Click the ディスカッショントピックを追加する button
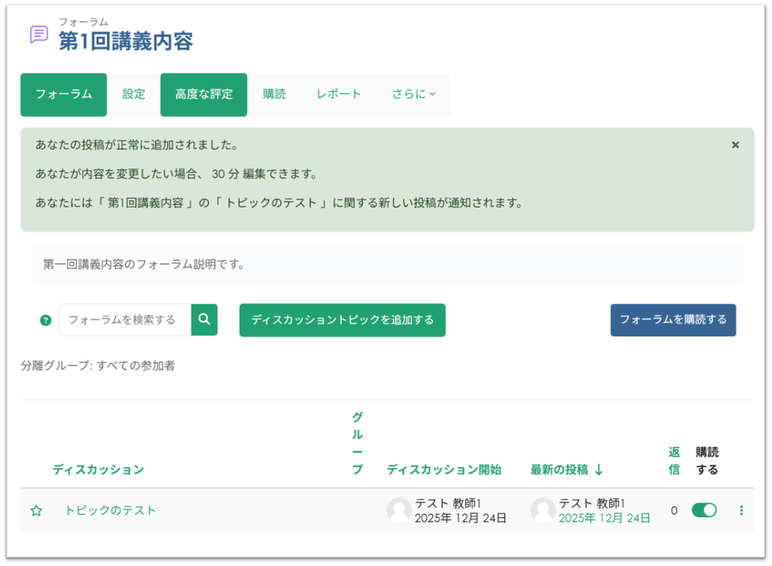 coord(342,319)
